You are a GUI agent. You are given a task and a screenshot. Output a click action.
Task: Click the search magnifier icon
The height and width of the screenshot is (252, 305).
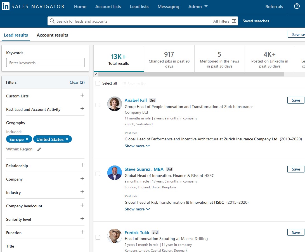52,21
